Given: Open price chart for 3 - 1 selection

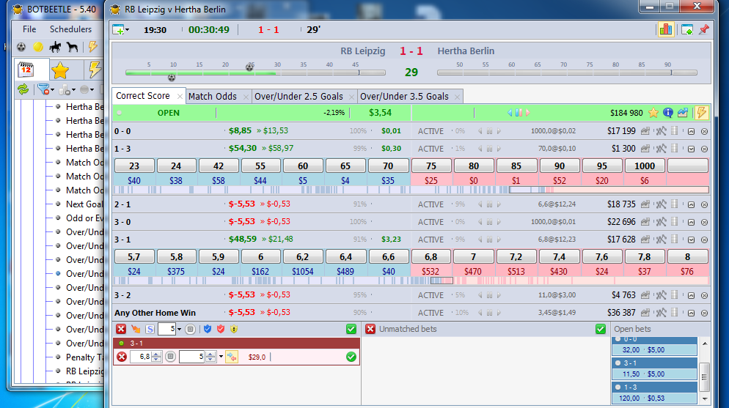Looking at the screenshot, I should tap(645, 240).
